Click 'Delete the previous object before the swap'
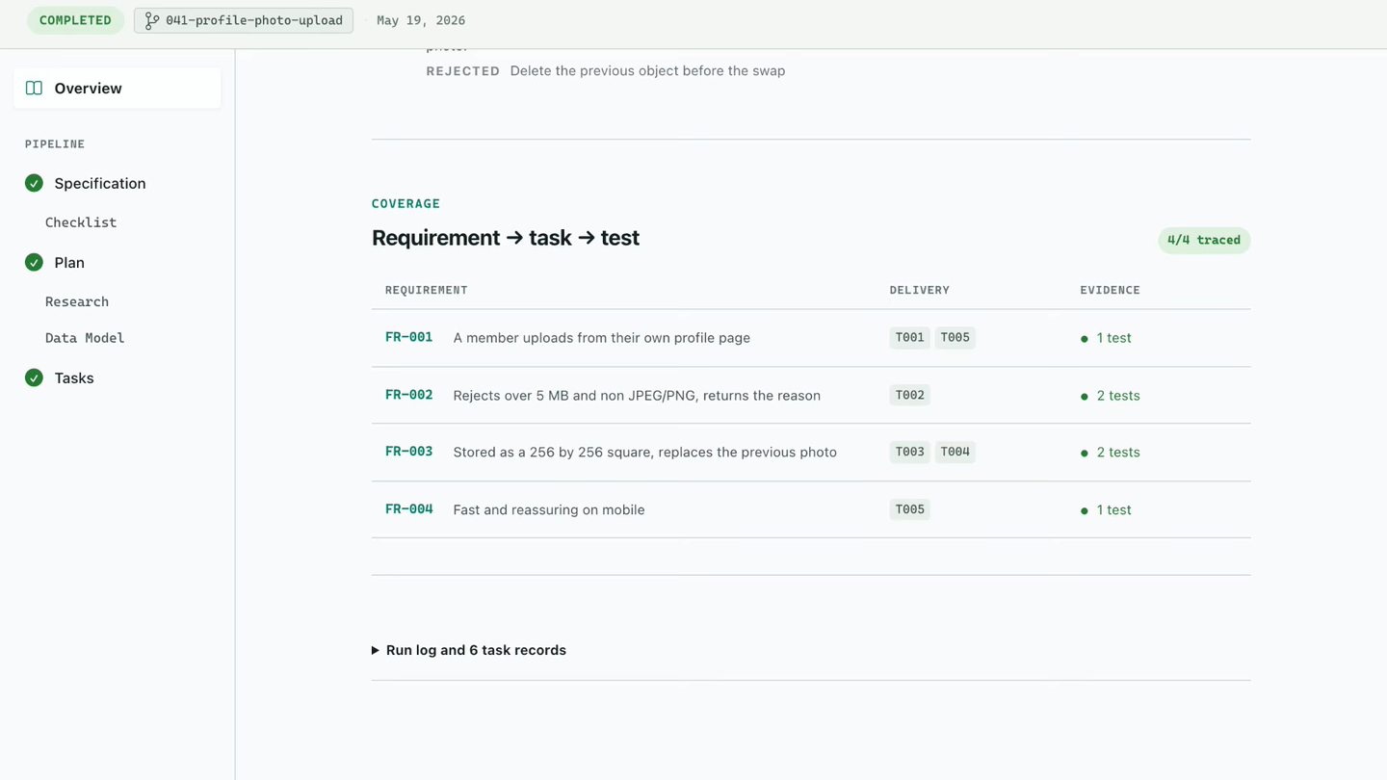The image size is (1387, 780). [647, 71]
